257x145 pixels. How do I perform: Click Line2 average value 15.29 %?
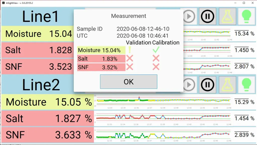click(244, 102)
